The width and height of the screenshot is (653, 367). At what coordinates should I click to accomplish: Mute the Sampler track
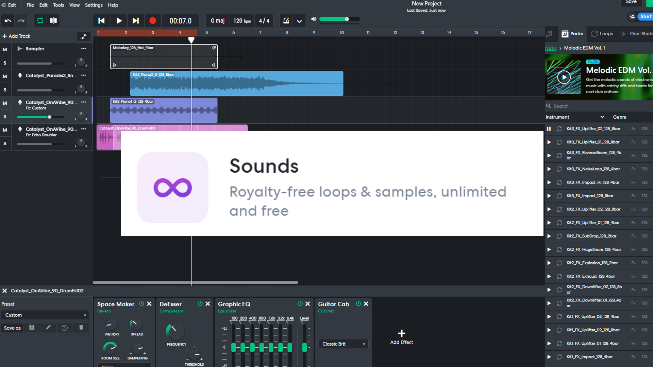(5, 50)
